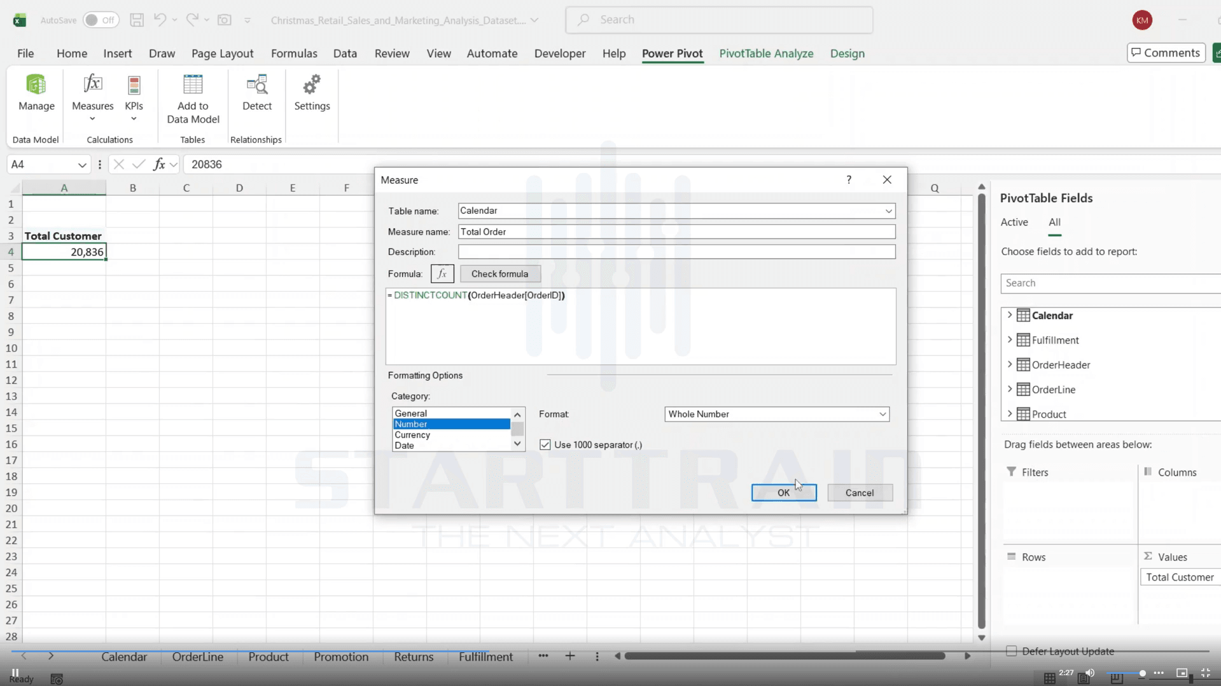Click the formula bar fx icon
The image size is (1221, 686).
[159, 164]
